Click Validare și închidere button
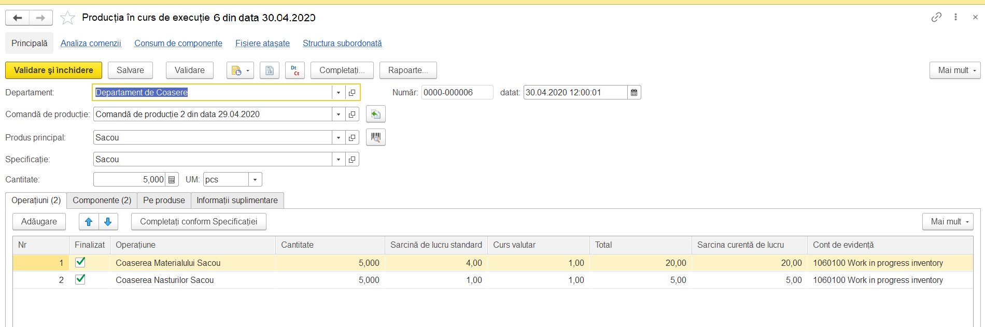Screen dimensions: 985x327 (x=53, y=70)
